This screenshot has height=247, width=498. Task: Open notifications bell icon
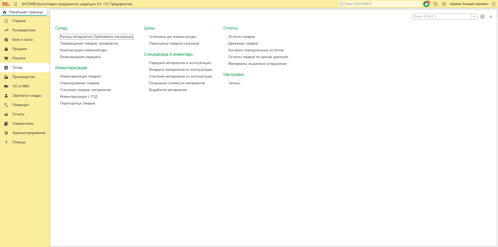click(x=426, y=4)
